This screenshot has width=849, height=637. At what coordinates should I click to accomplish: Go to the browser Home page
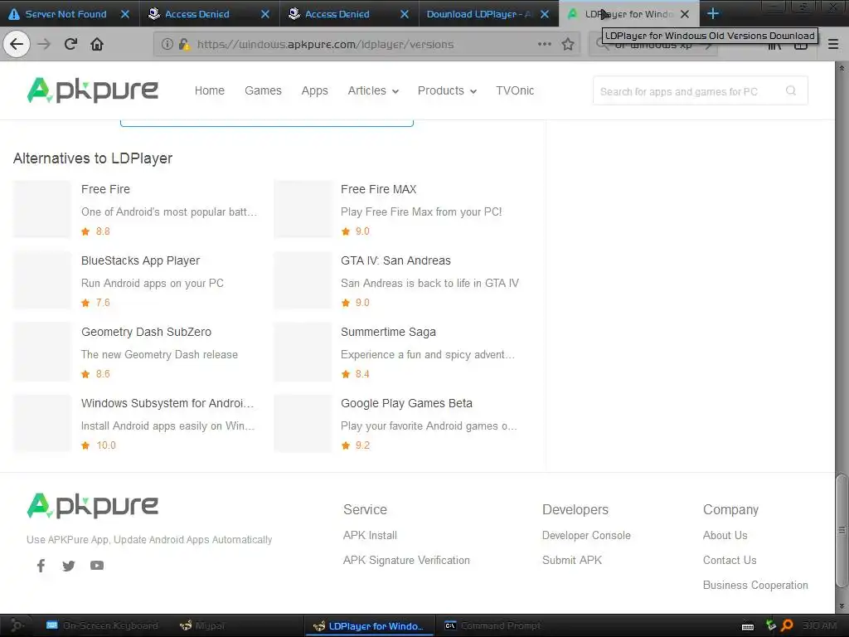click(x=97, y=44)
